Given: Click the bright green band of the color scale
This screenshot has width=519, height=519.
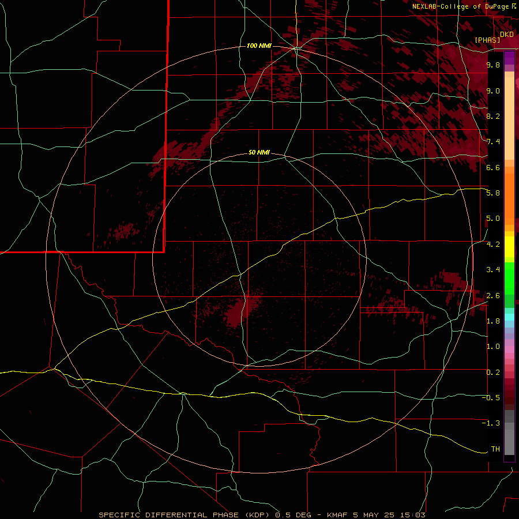Looking at the screenshot, I should [x=509, y=278].
